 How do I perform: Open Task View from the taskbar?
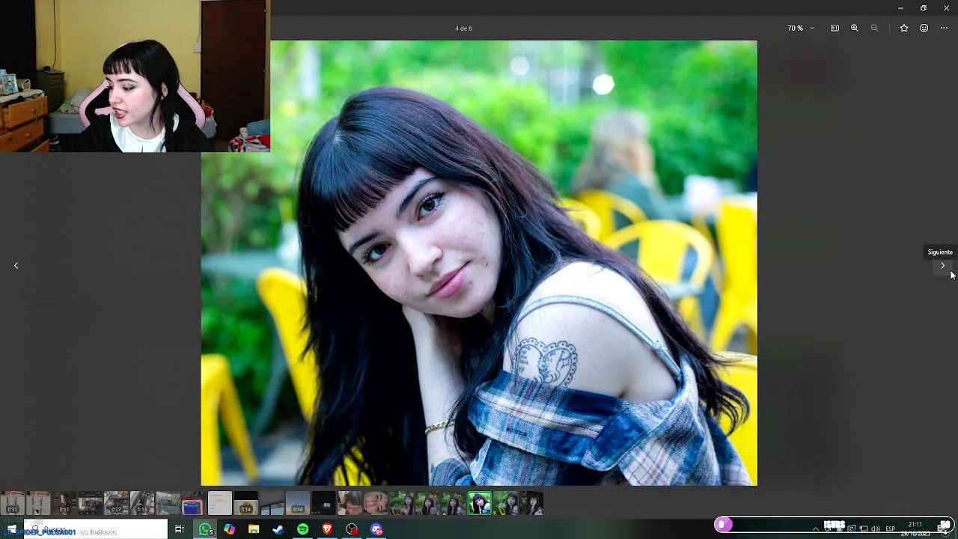click(180, 529)
